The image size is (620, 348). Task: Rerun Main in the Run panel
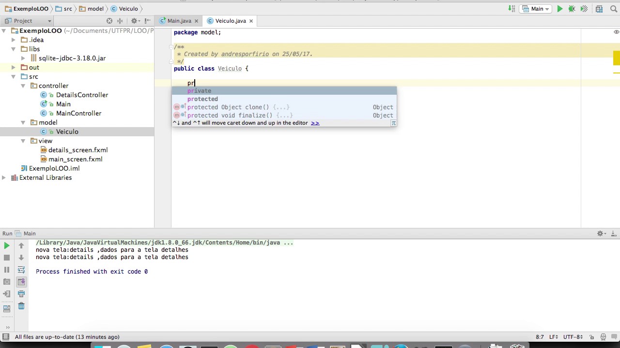click(x=7, y=246)
